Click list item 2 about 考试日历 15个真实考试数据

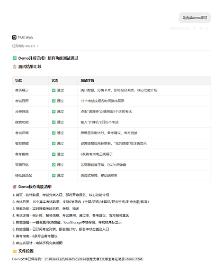point(81,202)
